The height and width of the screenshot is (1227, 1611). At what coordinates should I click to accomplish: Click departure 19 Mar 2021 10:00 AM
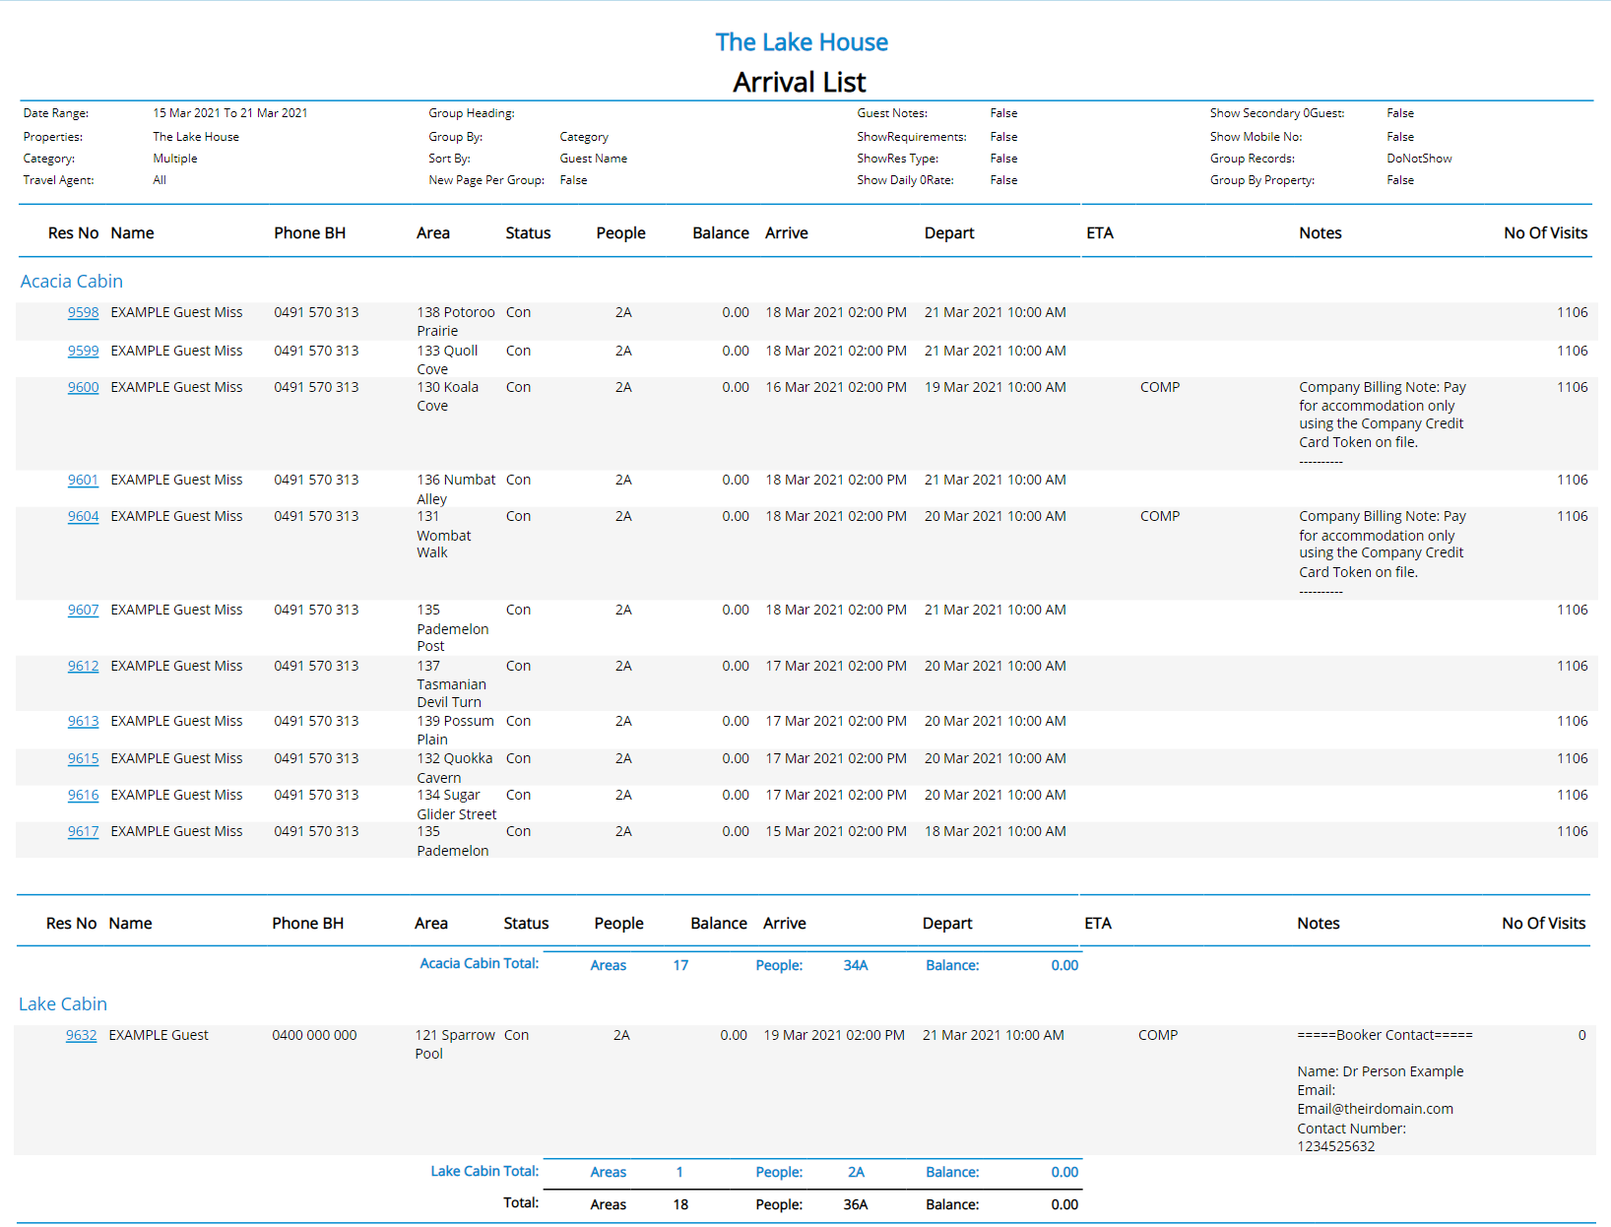[995, 387]
